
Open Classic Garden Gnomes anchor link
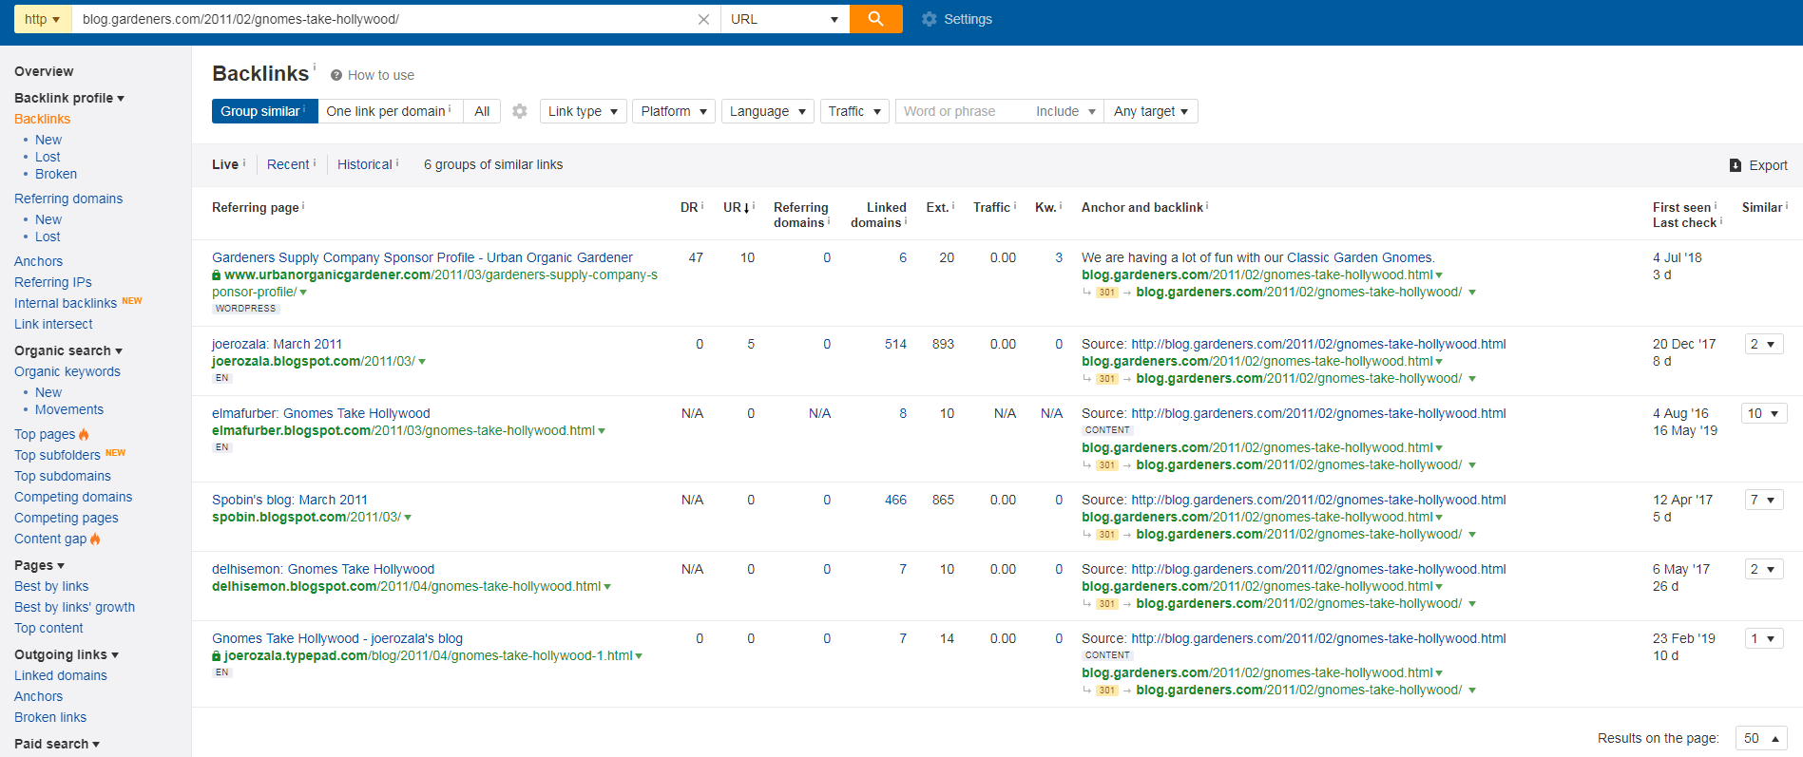click(1359, 257)
